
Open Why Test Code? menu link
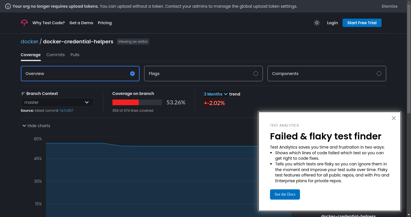[x=49, y=23]
